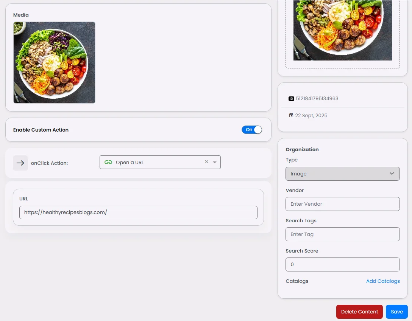Click the green link icon in the action dropdown
Screen dimensions: 412x321
[108, 162]
